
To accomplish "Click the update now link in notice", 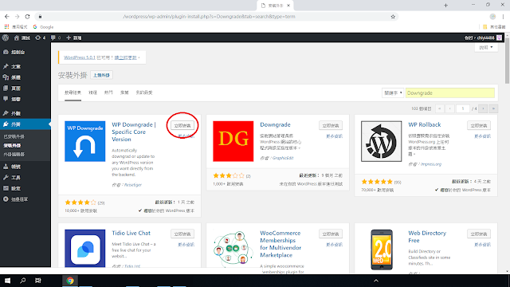I will [x=126, y=57].
